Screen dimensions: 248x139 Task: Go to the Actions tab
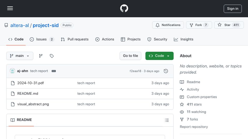tap(105, 39)
